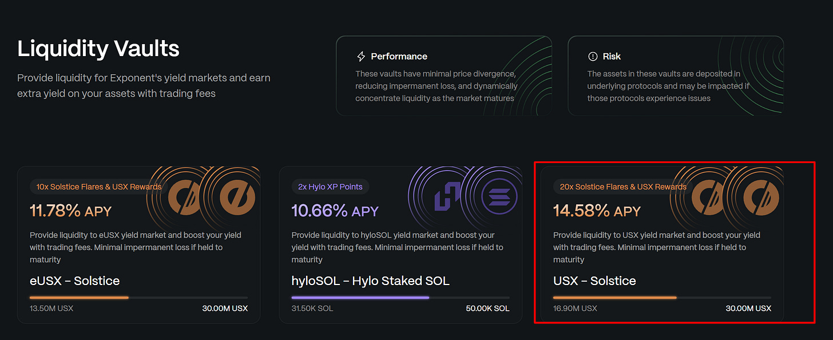Click the 31.50K SOL deposited amount

coord(312,309)
